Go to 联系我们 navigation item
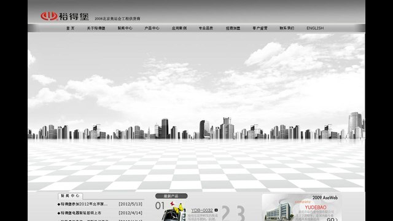 click(x=287, y=28)
